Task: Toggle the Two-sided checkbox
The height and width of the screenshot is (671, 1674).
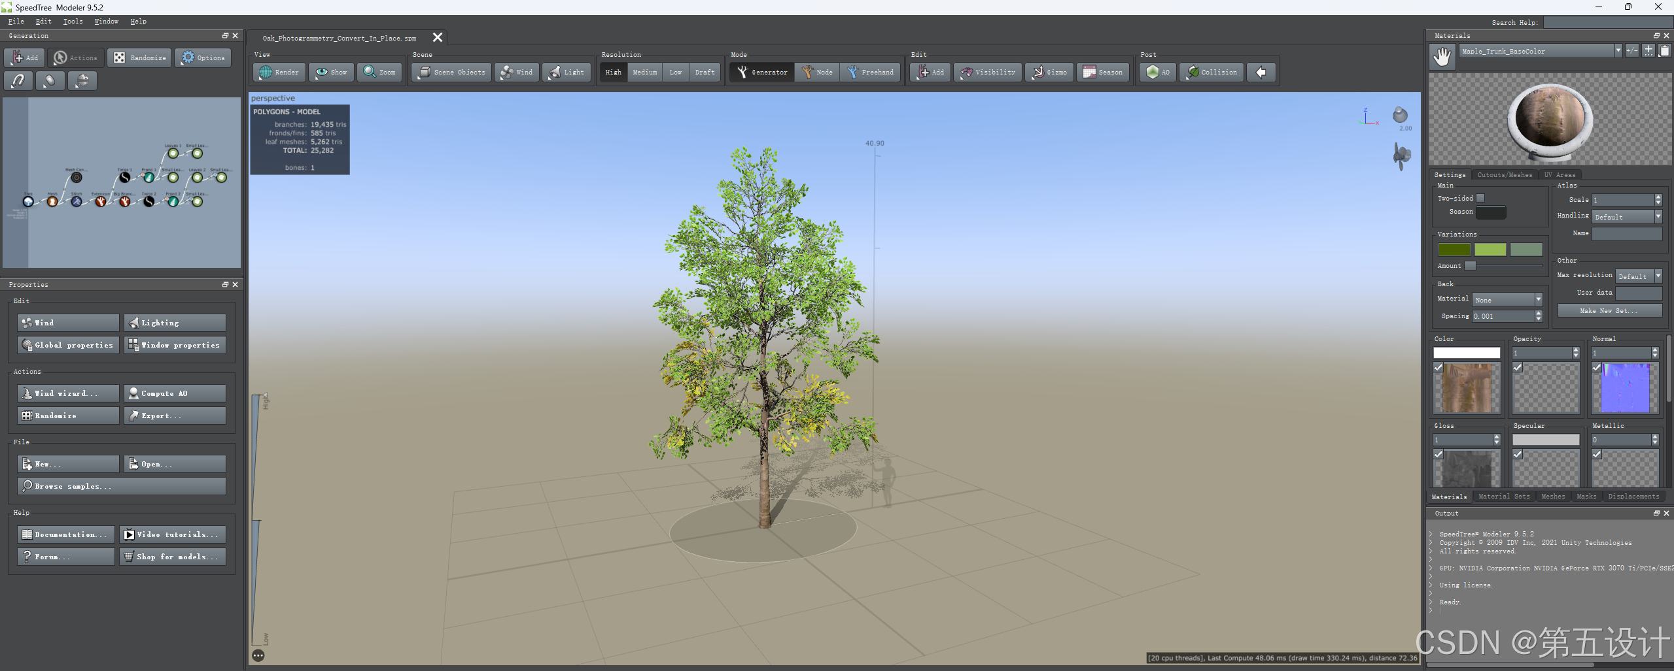Action: click(x=1481, y=198)
